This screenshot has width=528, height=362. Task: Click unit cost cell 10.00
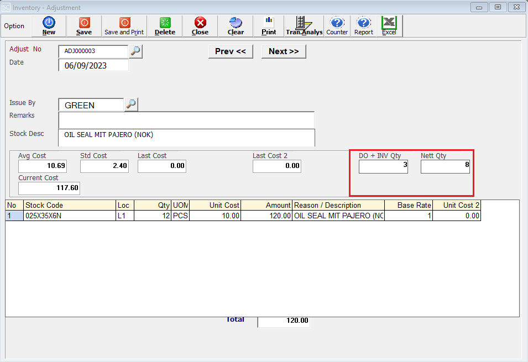click(x=215, y=216)
